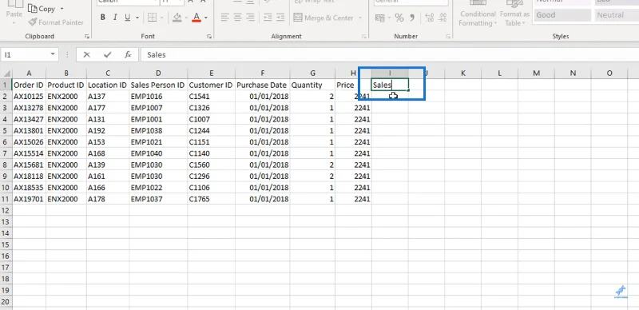639x310 pixels.
Task: Open Conditional Formatting menu
Action: pos(478,14)
